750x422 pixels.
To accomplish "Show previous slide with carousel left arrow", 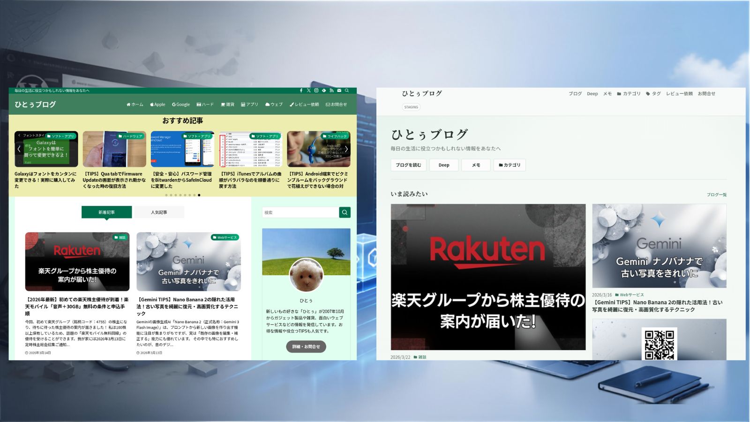I will (19, 149).
